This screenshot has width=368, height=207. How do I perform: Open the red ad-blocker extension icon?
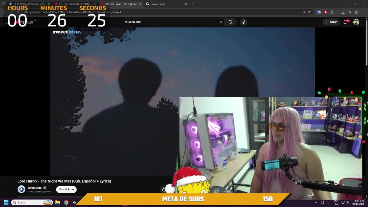coord(326,12)
